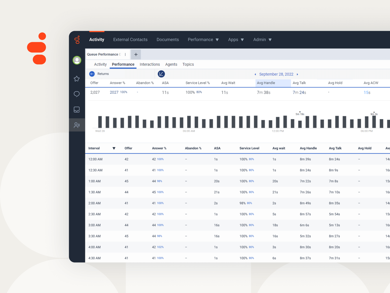
Task: Select the Avg Hold summary metric
Action: [335, 83]
